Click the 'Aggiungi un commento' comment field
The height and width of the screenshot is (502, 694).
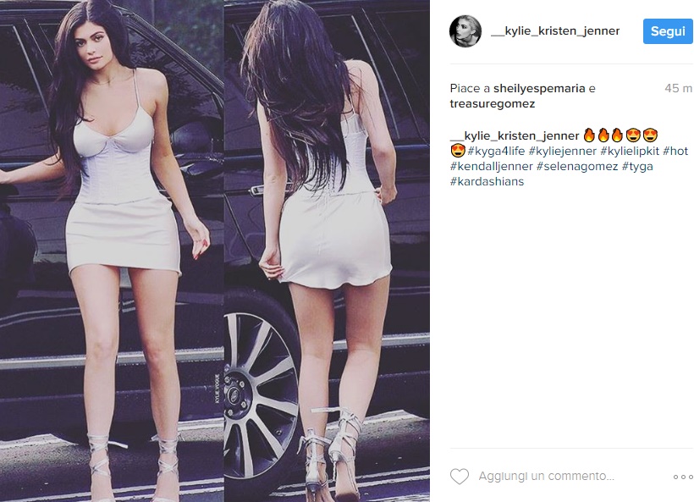546,477
